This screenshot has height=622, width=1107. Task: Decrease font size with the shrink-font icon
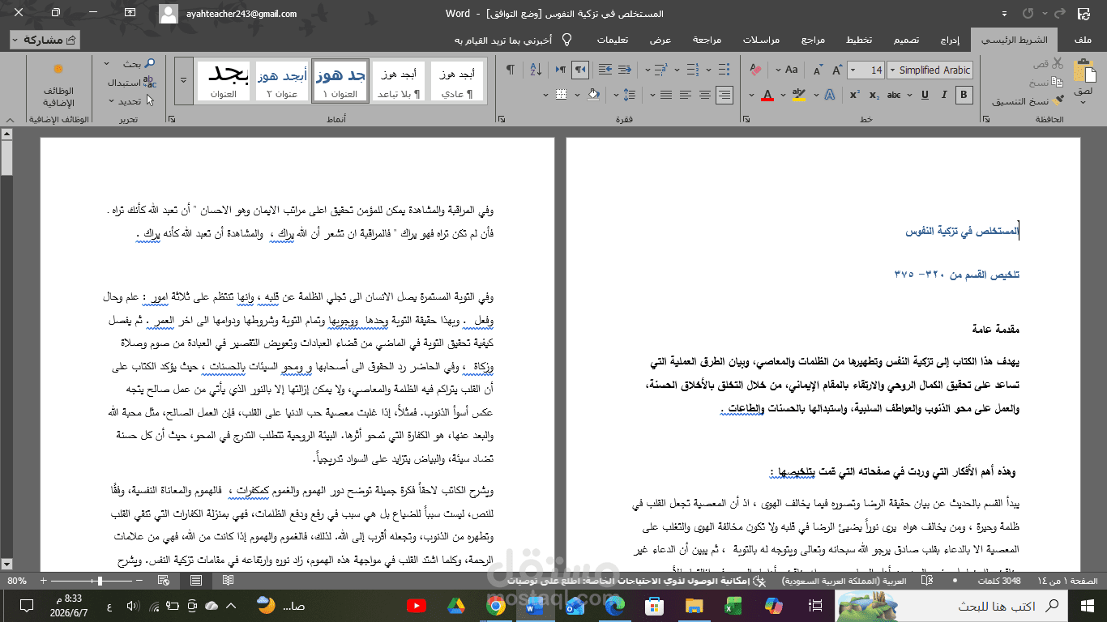(818, 70)
